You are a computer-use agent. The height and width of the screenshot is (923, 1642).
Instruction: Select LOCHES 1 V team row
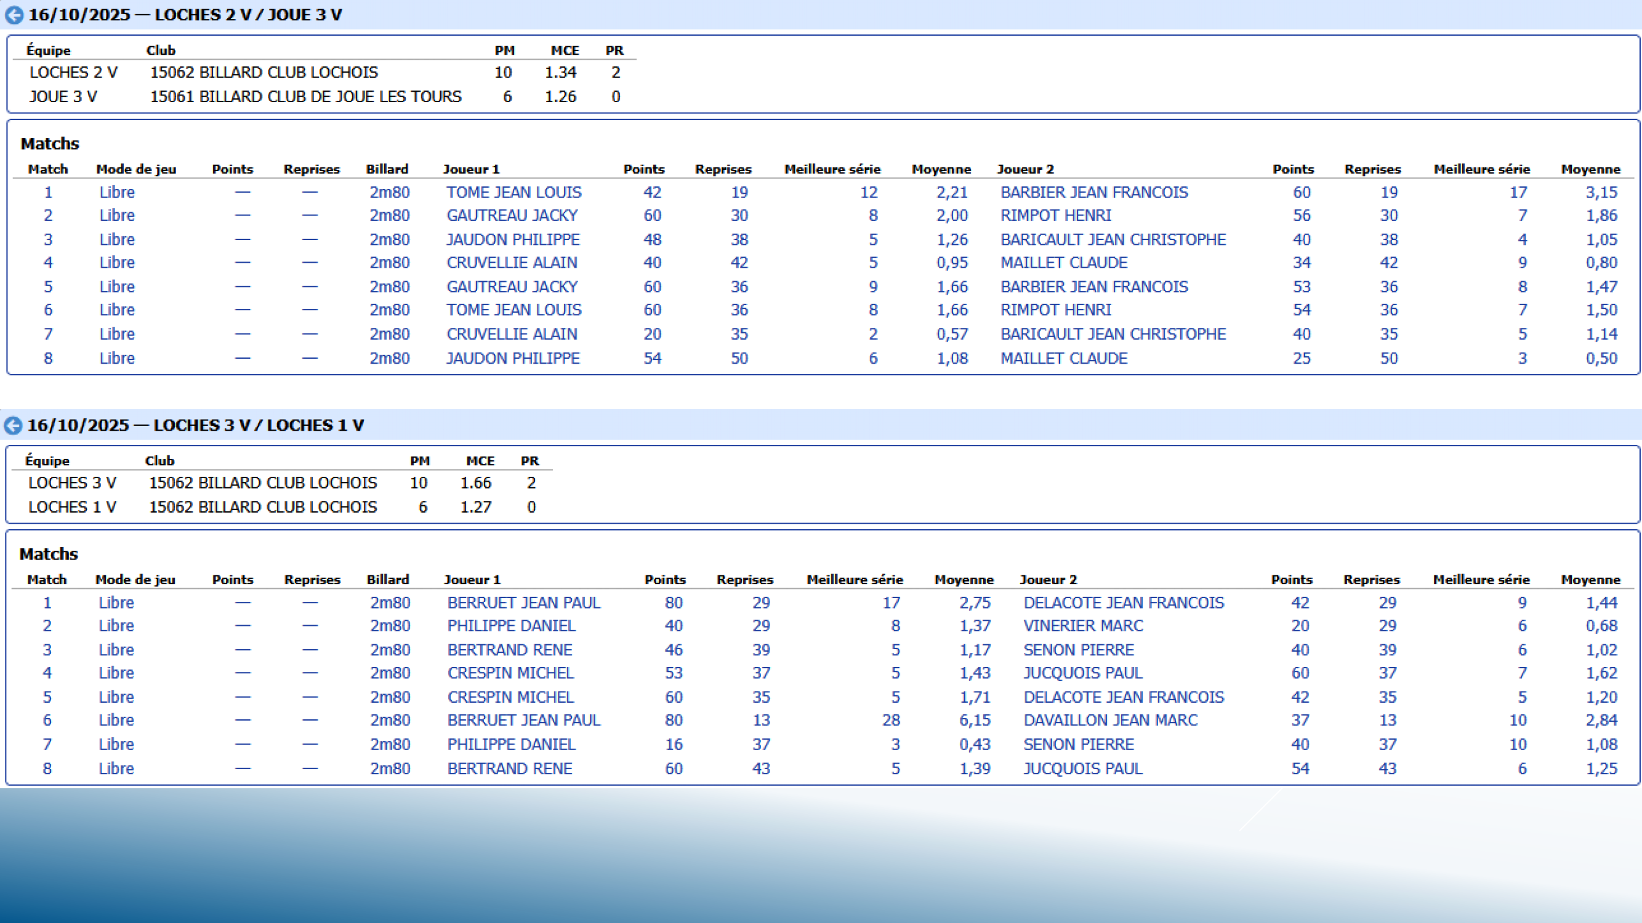[72, 507]
